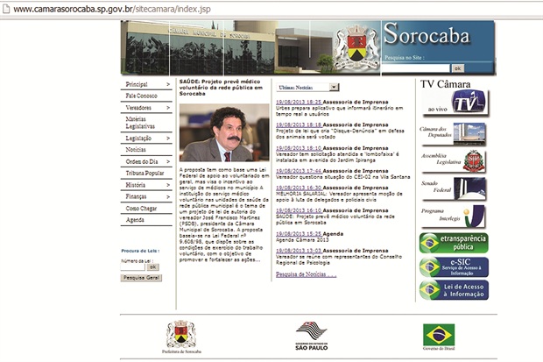Click ok button next to Número da Lei
The width and height of the screenshot is (543, 362).
pos(152,267)
